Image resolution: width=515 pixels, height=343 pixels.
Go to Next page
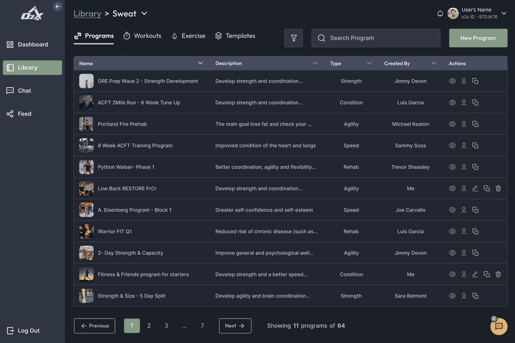coord(235,325)
